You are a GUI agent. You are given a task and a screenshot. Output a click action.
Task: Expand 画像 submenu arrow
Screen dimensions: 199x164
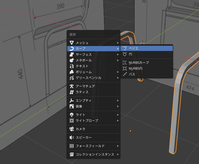(x=118, y=106)
